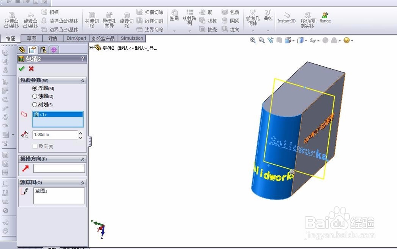Screen dimensions: 397x249
Task: Select the 蚀雕 deboss radio option
Action: pos(35,96)
